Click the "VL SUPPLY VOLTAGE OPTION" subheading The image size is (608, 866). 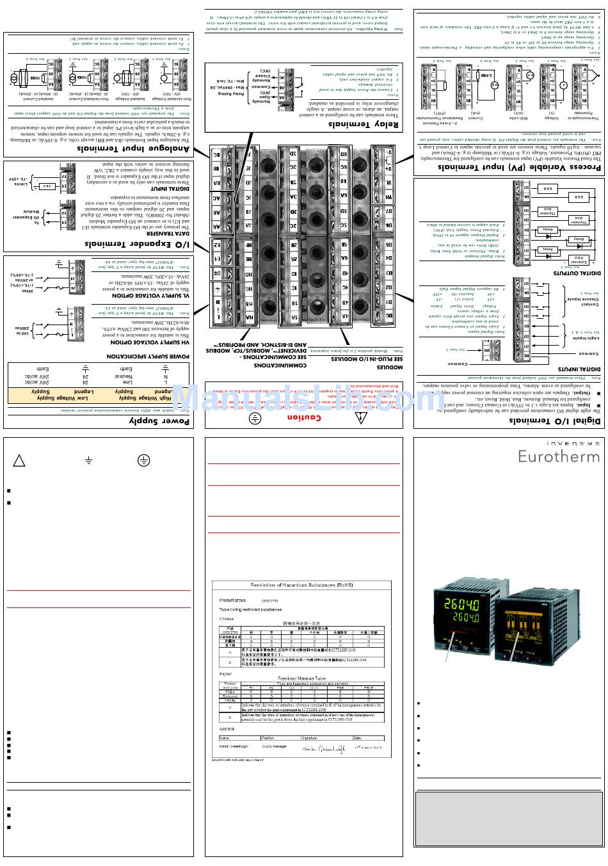[152, 296]
